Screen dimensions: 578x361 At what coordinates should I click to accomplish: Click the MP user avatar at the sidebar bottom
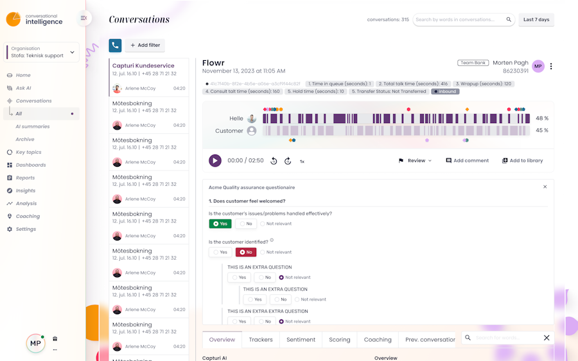(x=35, y=343)
